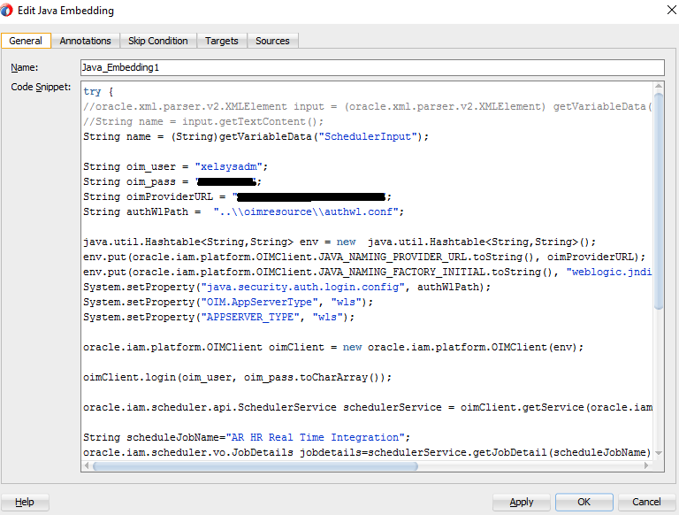This screenshot has height=515, width=679.
Task: Click the "java.security.auth.login.config" string
Action: coord(303,287)
